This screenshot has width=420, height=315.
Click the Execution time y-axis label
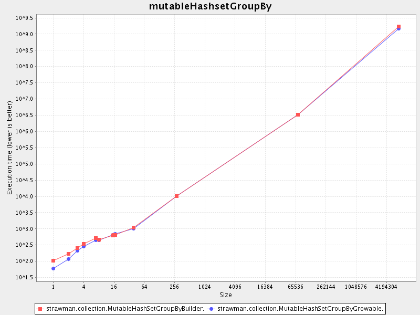click(x=9, y=148)
